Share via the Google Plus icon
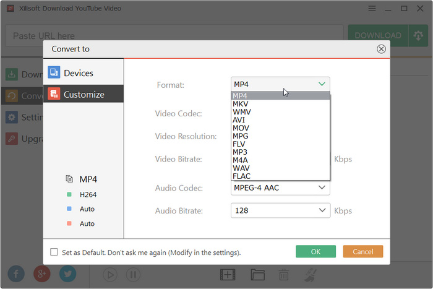 [42, 274]
